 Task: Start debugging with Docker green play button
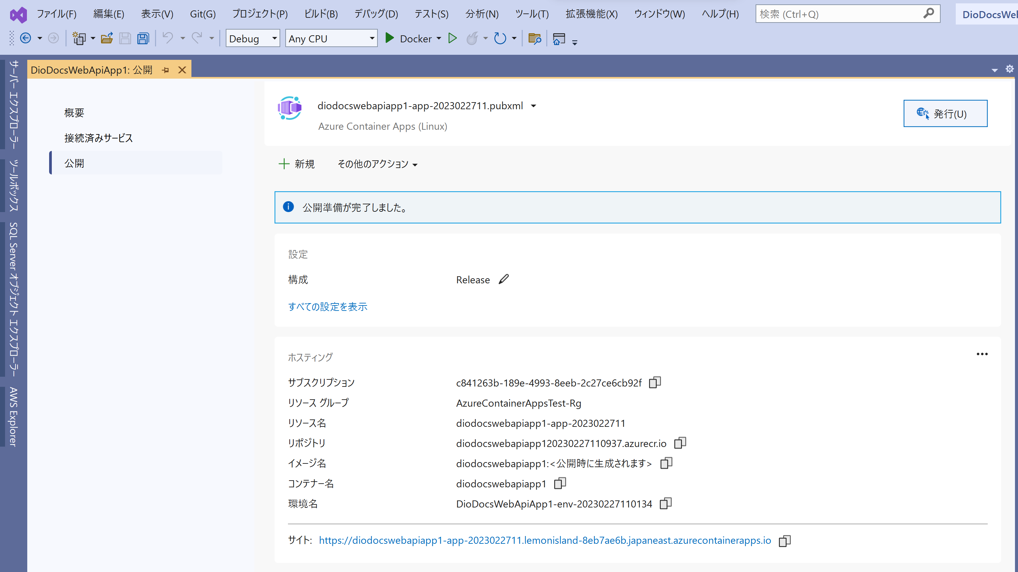pos(389,38)
